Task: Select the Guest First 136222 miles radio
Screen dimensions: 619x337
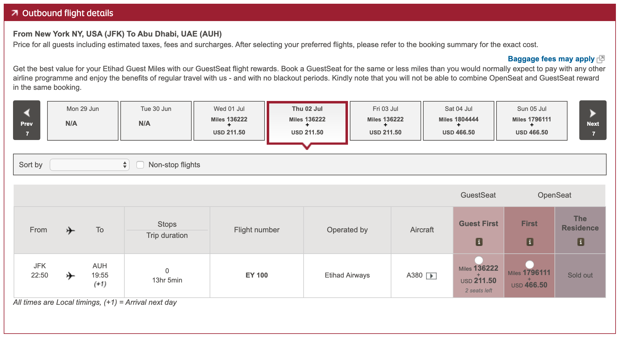Action: (x=479, y=260)
